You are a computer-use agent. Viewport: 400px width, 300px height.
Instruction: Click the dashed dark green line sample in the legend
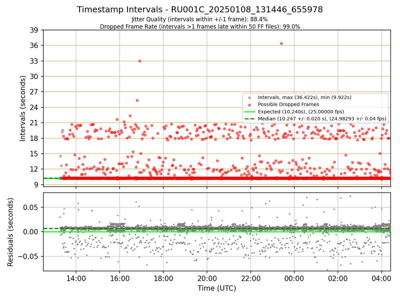[249, 119]
